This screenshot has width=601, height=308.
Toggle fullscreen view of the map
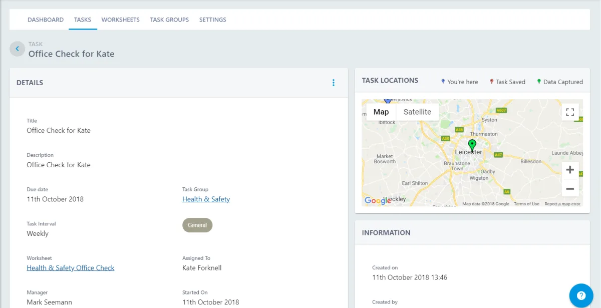tap(570, 112)
